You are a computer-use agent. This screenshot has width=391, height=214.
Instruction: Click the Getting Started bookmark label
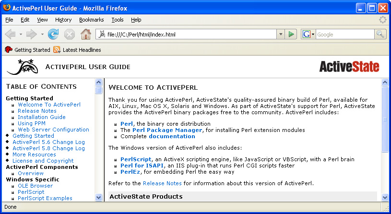tap(32, 50)
